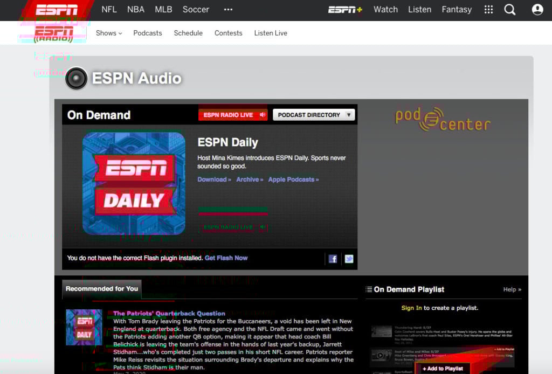Open the playlist Help link
The height and width of the screenshot is (374, 552).
point(512,289)
